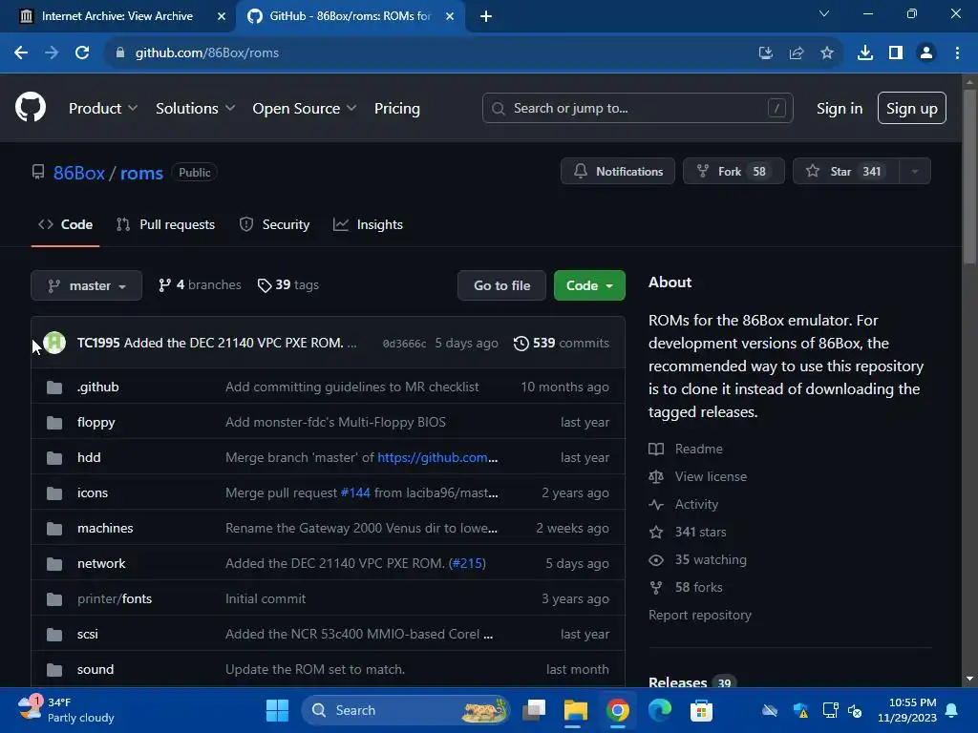This screenshot has height=733, width=978.
Task: Click the Fork 58 button
Action: (x=733, y=172)
